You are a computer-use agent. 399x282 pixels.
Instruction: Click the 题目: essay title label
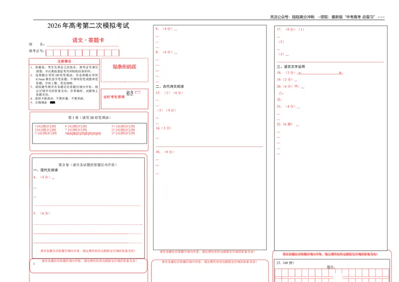coord(331,267)
